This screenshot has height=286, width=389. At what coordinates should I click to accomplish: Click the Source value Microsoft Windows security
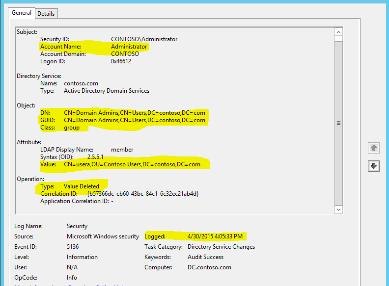pos(103,236)
